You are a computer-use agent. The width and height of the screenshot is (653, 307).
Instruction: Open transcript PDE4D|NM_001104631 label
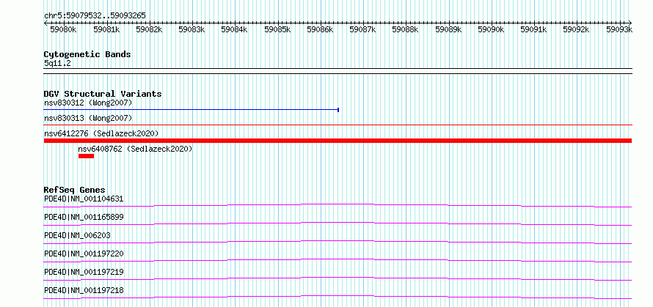[x=84, y=199]
